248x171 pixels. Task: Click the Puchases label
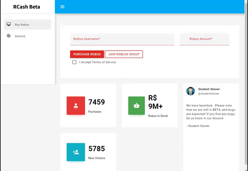pyautogui.click(x=95, y=112)
